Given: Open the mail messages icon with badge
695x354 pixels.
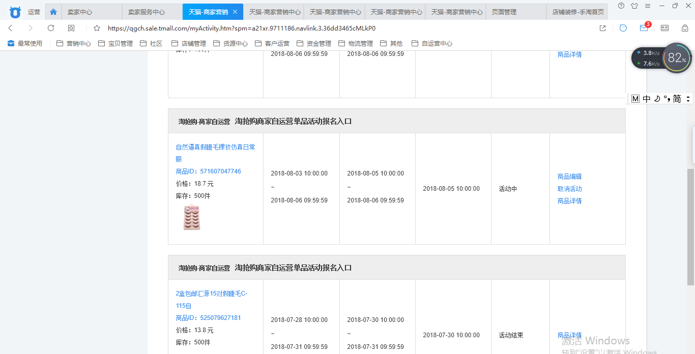Looking at the screenshot, I should tap(644, 28).
